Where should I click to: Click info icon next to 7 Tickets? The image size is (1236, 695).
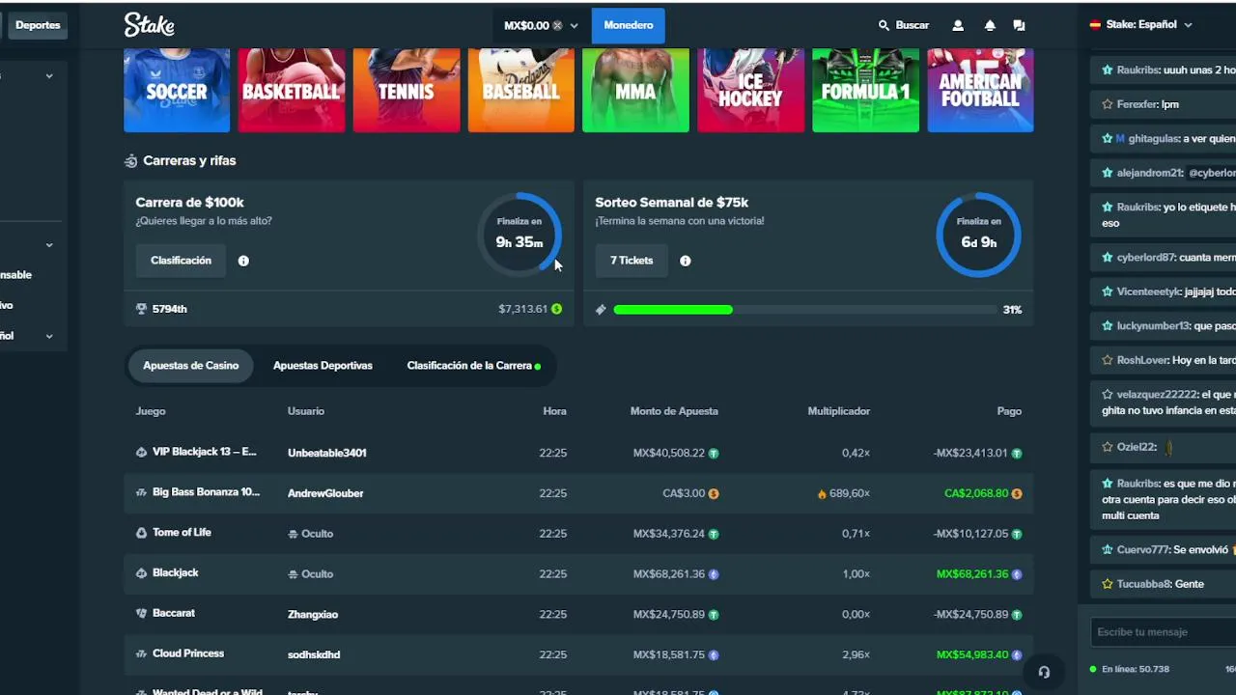click(685, 261)
